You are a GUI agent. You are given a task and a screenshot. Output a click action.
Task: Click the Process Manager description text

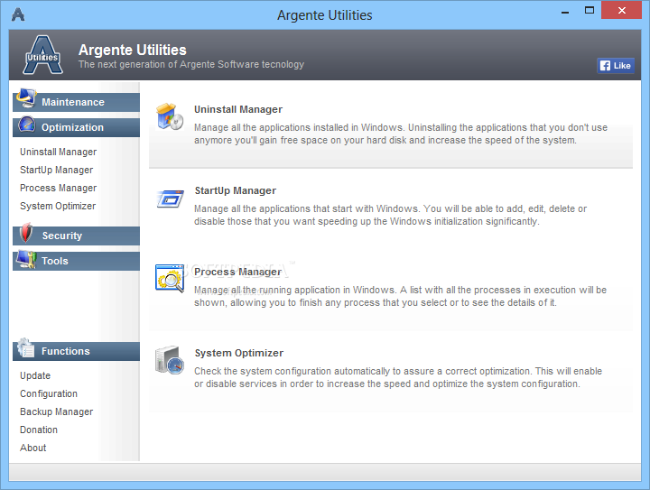[x=401, y=296]
